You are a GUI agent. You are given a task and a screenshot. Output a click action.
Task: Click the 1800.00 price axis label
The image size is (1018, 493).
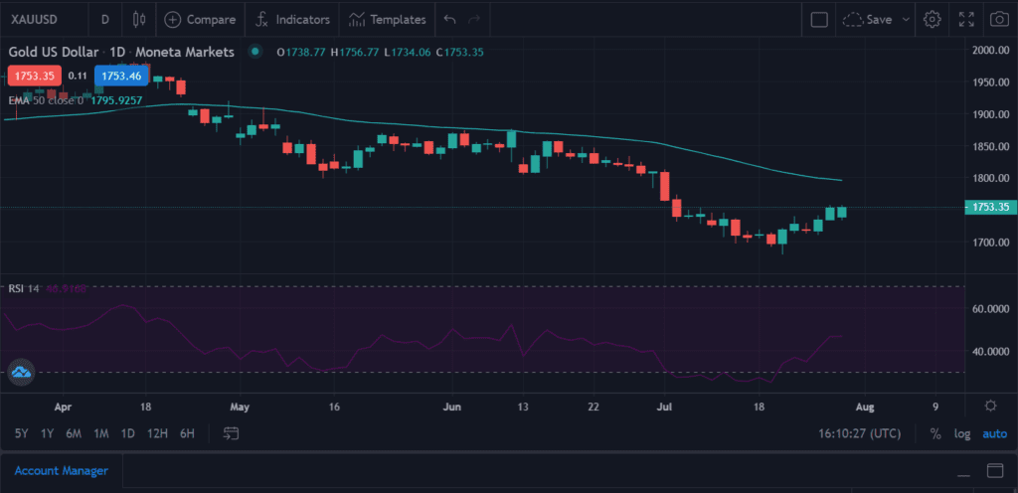[991, 178]
